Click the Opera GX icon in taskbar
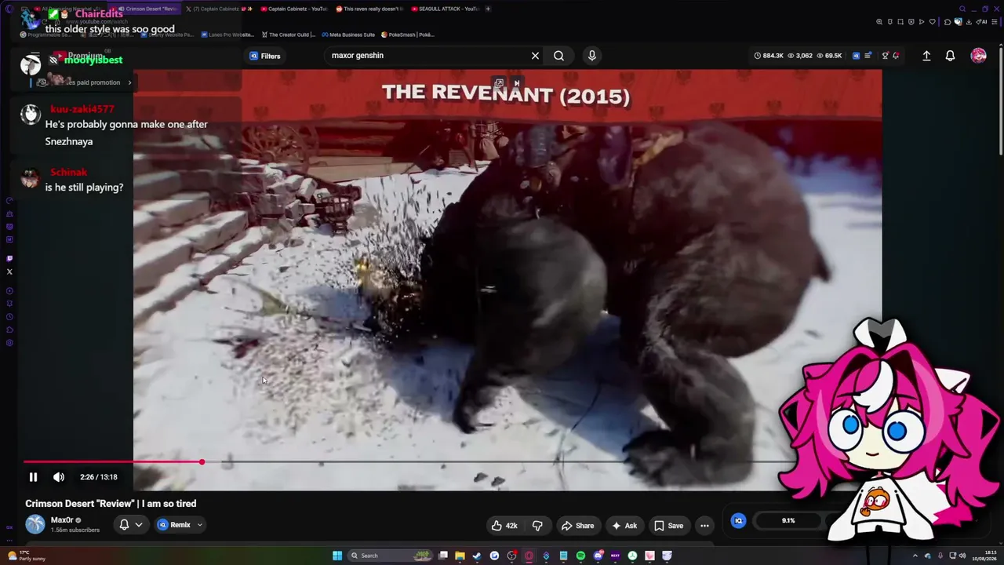This screenshot has height=565, width=1004. coord(529,556)
